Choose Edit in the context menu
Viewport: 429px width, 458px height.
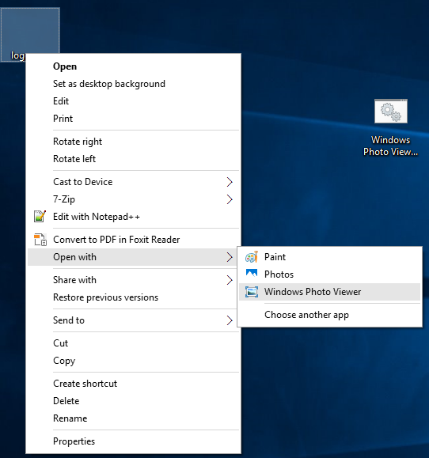(x=133, y=101)
